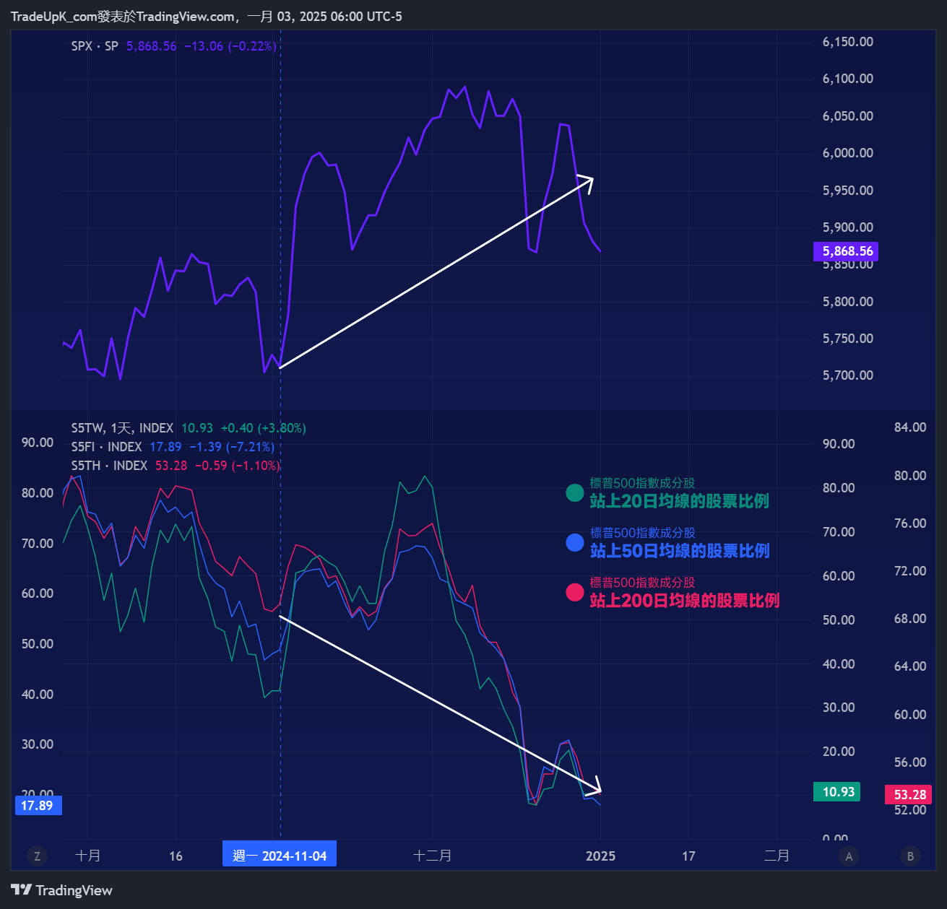Image resolution: width=947 pixels, height=909 pixels.
Task: Click the B scale button on time axis
Action: [x=910, y=856]
